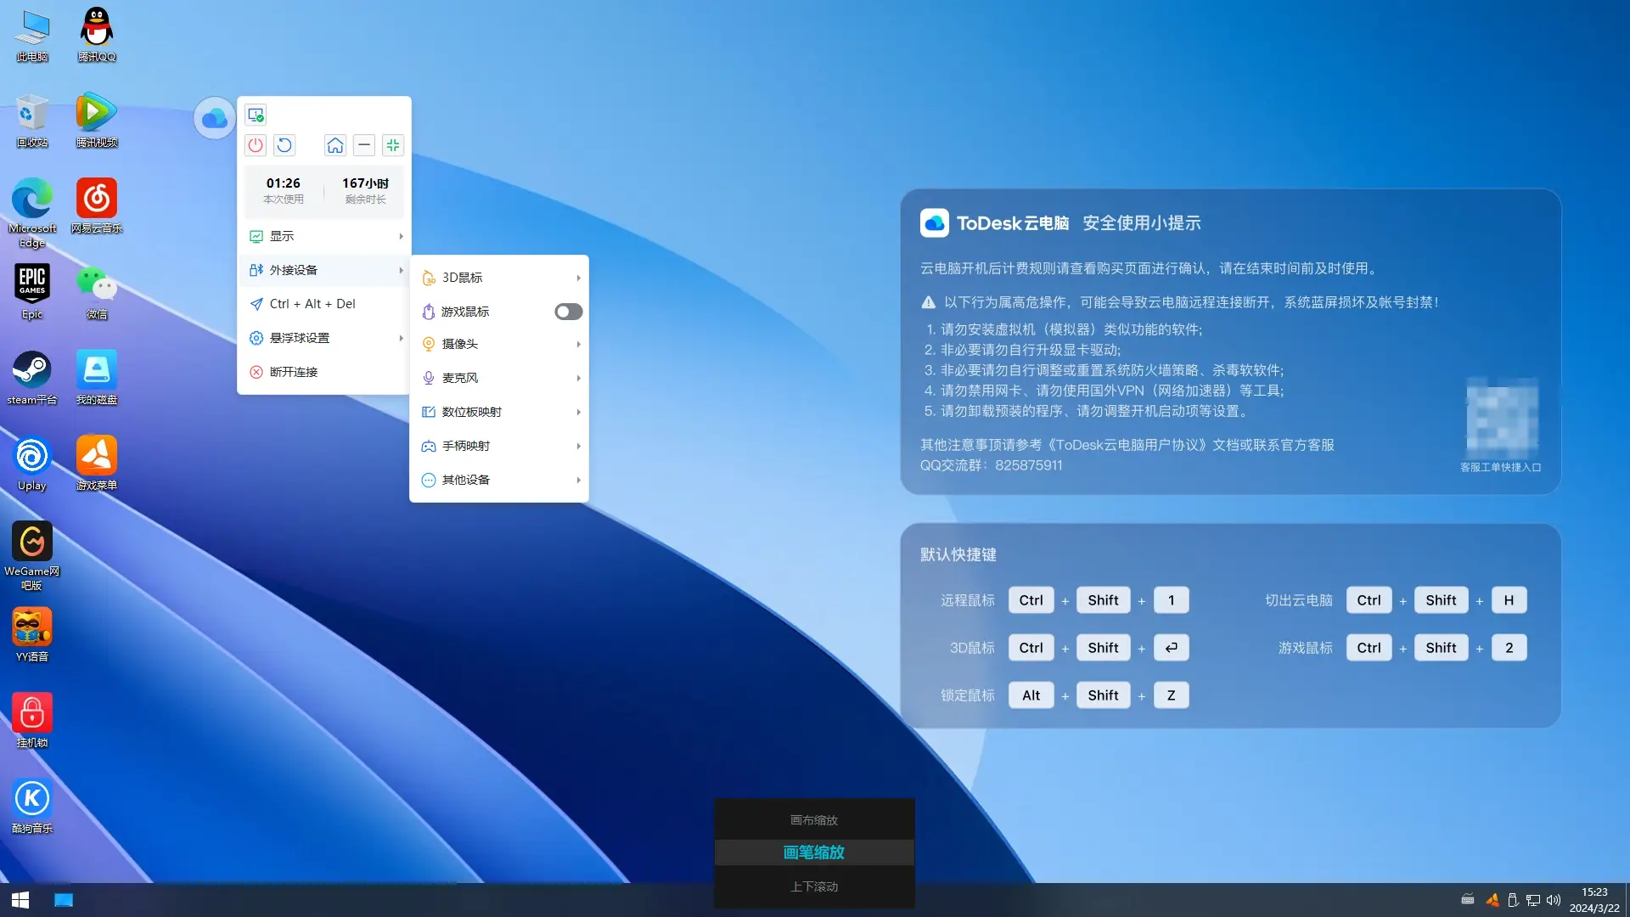Click 断开连接 (disconnect) menu item
This screenshot has width=1630, height=917.
click(x=295, y=372)
